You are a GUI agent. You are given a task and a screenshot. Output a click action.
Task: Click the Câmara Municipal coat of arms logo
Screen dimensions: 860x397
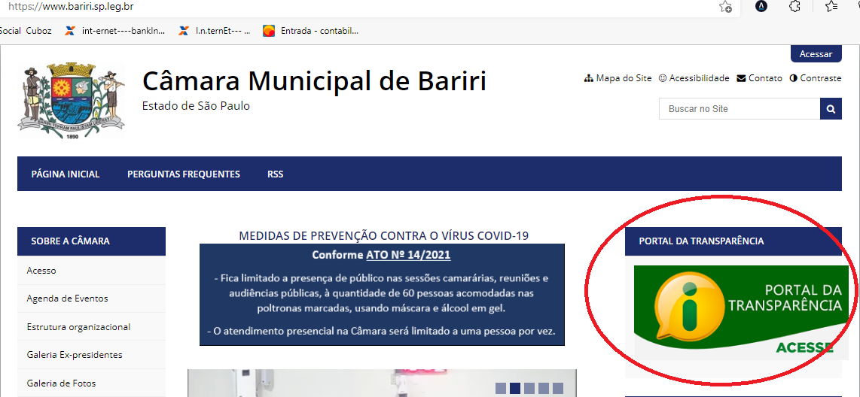coord(72,102)
